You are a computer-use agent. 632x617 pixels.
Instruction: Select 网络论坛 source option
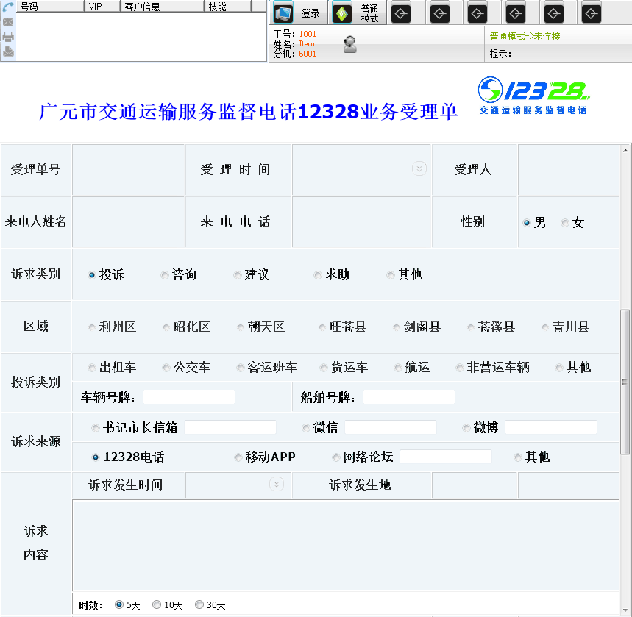pyautogui.click(x=335, y=457)
